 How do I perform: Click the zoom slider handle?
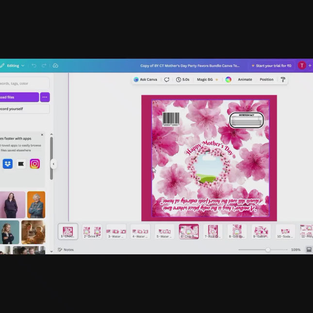267,249
